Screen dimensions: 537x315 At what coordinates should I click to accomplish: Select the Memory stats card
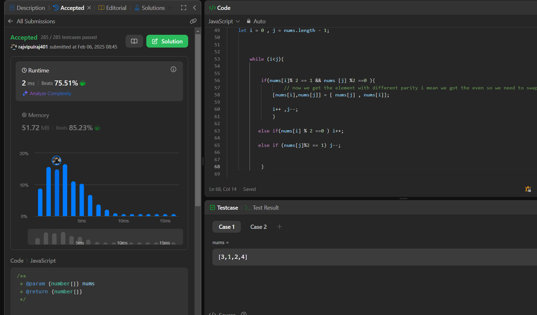[x=99, y=122]
